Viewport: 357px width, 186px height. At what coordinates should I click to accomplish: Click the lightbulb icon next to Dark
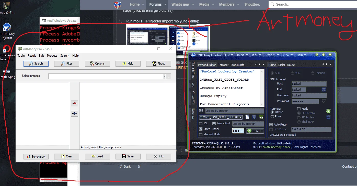(x=139, y=166)
